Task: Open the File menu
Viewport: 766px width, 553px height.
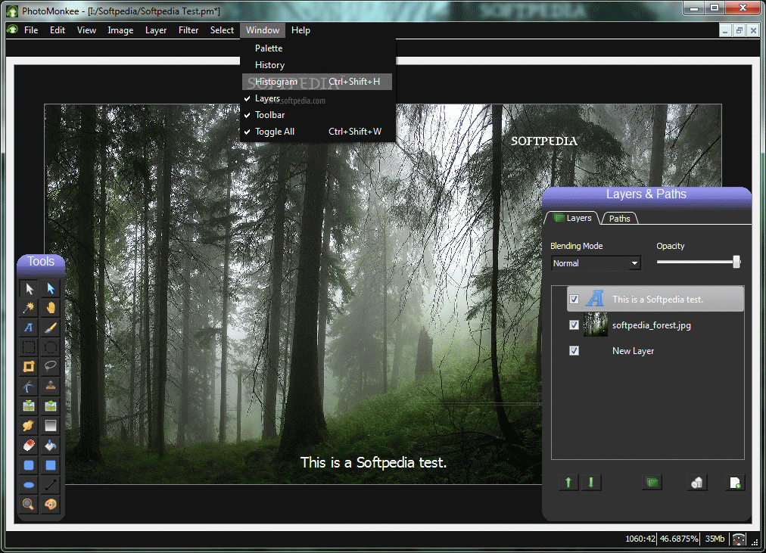Action: click(x=31, y=30)
